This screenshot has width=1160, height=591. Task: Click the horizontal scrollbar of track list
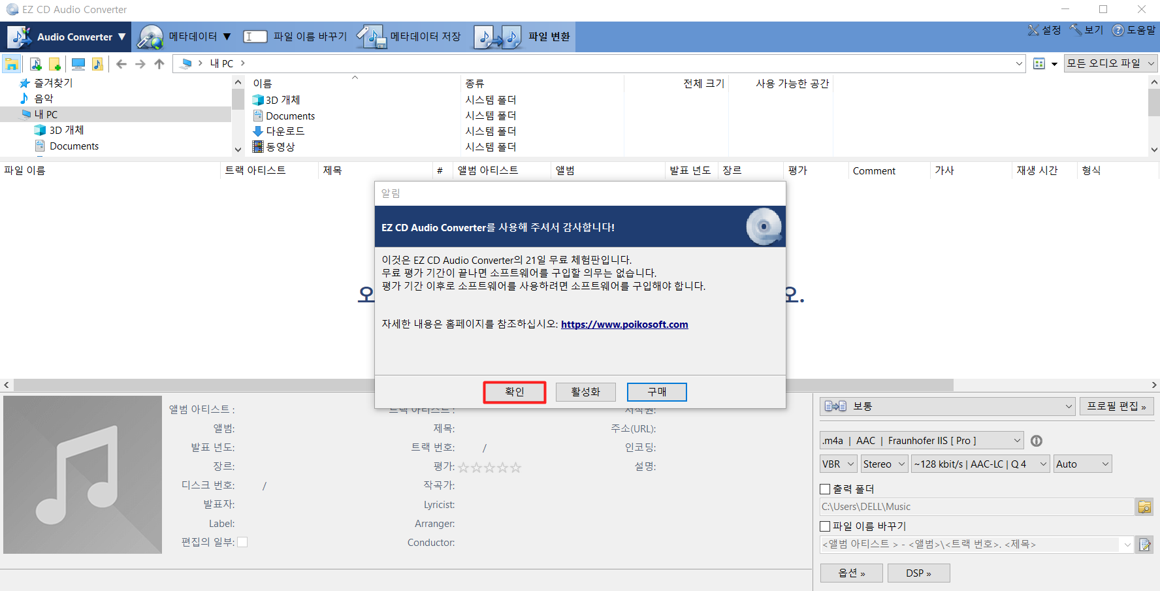pyautogui.click(x=483, y=385)
